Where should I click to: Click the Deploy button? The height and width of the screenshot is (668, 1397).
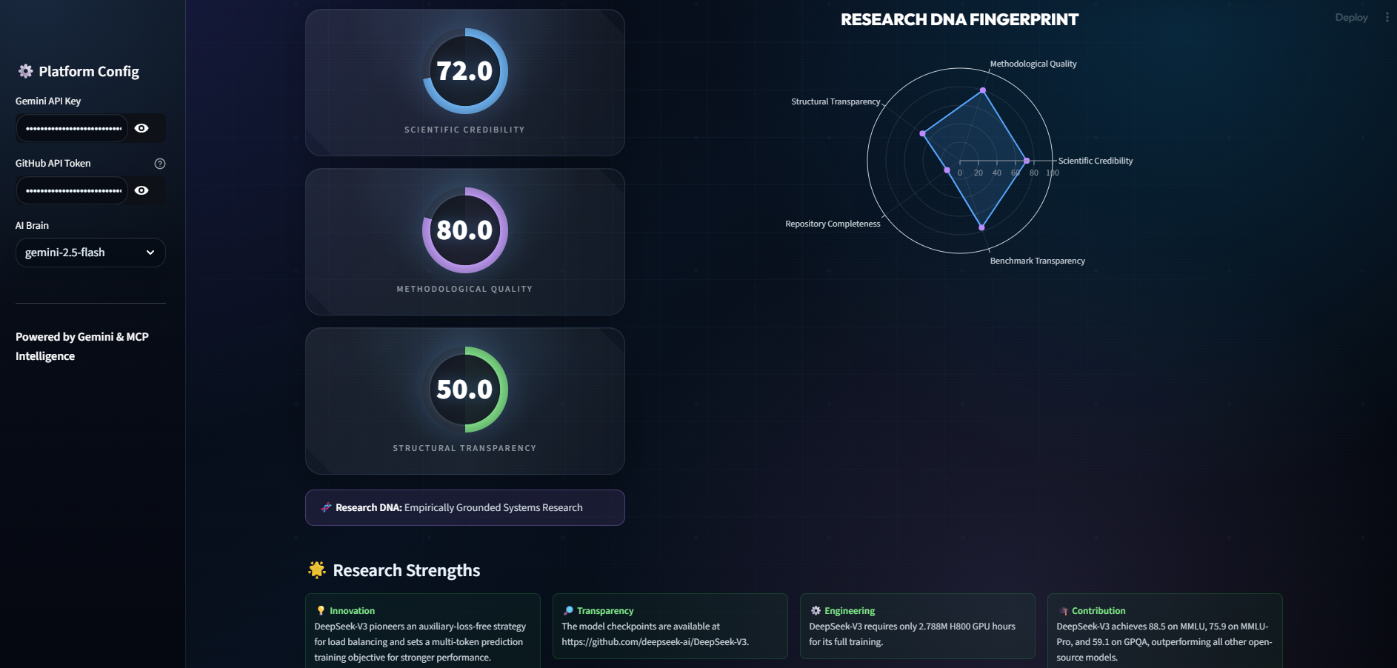(x=1351, y=18)
